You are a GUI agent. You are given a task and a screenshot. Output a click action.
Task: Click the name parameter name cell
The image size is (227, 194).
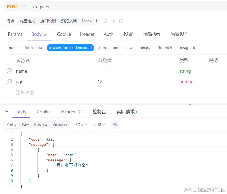tap(22, 71)
